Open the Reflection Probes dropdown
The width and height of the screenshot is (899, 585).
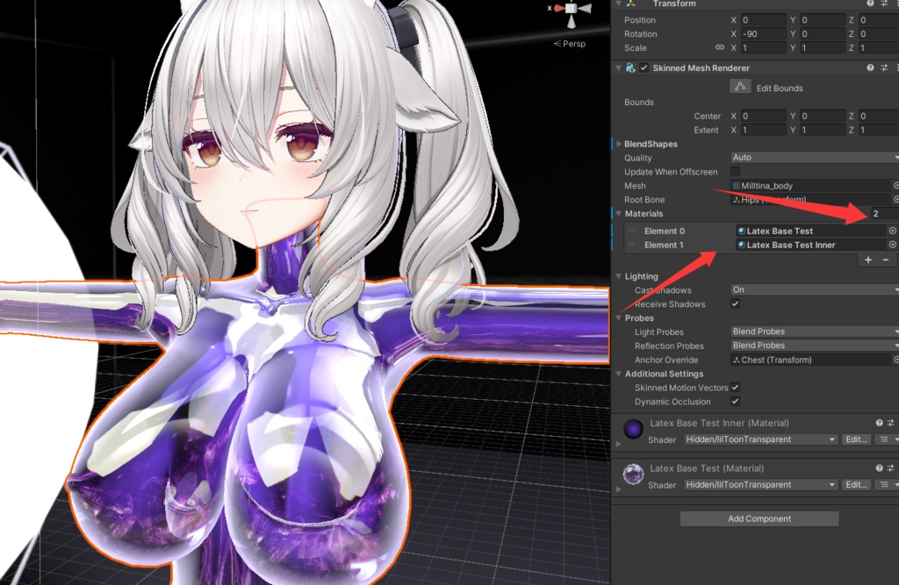click(x=814, y=346)
